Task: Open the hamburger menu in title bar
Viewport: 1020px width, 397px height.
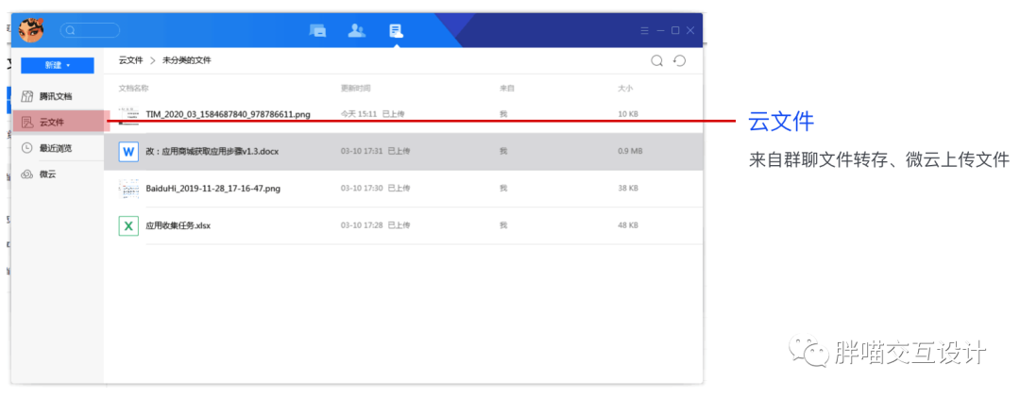Action: [644, 30]
